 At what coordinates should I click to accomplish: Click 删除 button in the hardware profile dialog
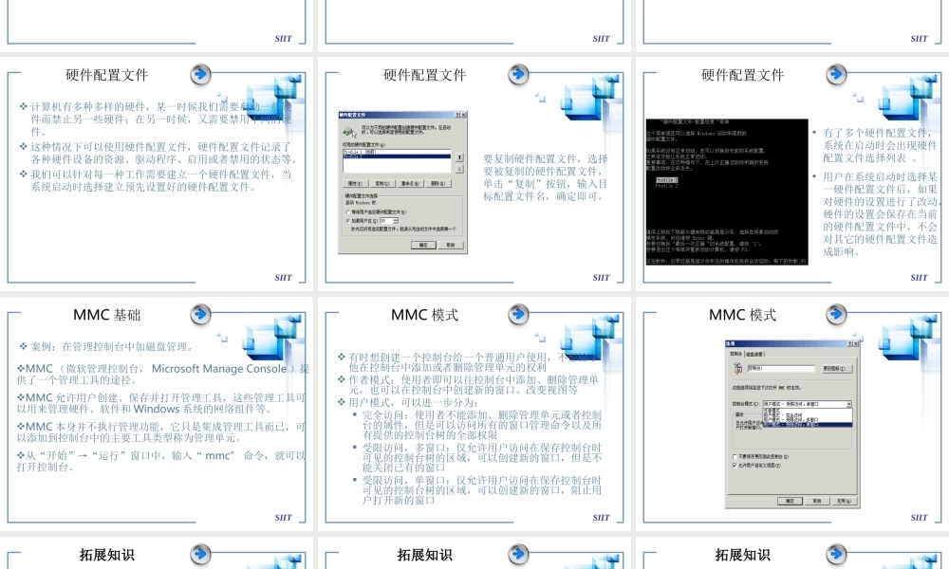[438, 184]
